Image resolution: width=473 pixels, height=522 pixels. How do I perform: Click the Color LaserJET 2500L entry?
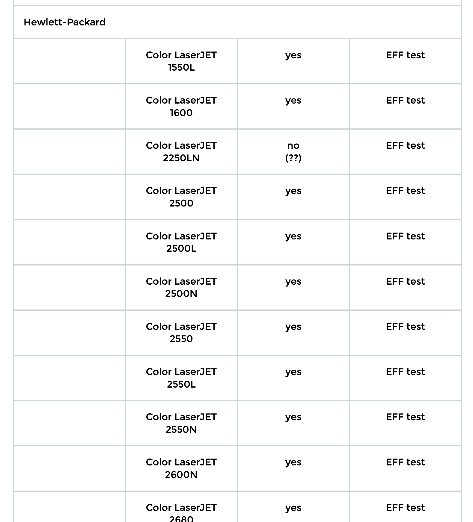[181, 242]
